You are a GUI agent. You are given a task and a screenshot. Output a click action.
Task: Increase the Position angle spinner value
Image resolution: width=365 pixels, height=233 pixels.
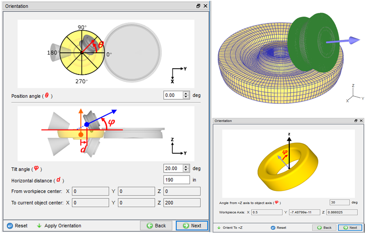coord(186,94)
